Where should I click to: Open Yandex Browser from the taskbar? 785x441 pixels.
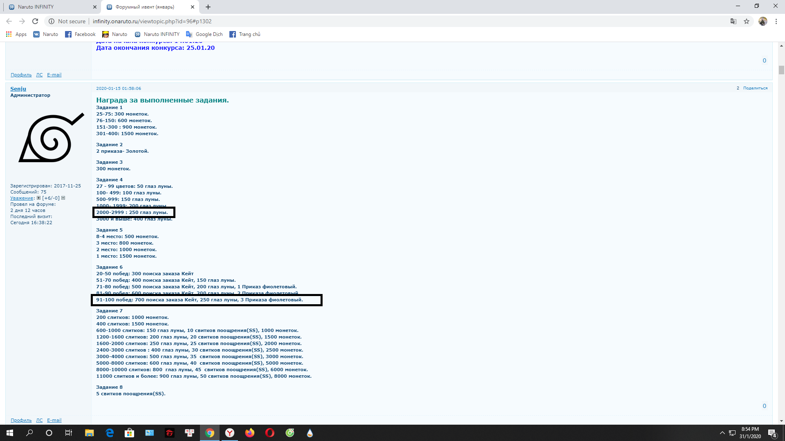click(230, 433)
